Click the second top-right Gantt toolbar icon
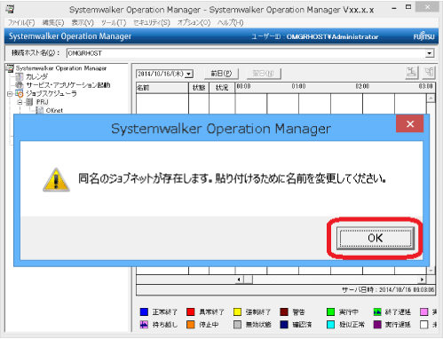This screenshot has height=339, width=443. [x=429, y=73]
